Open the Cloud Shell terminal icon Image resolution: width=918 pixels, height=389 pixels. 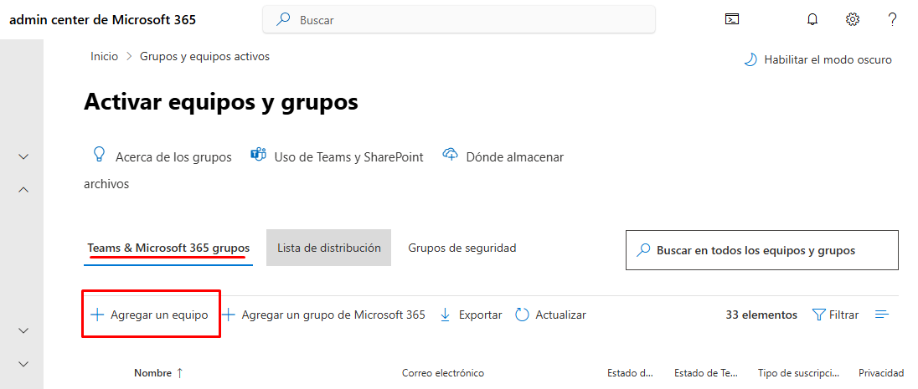pos(731,19)
